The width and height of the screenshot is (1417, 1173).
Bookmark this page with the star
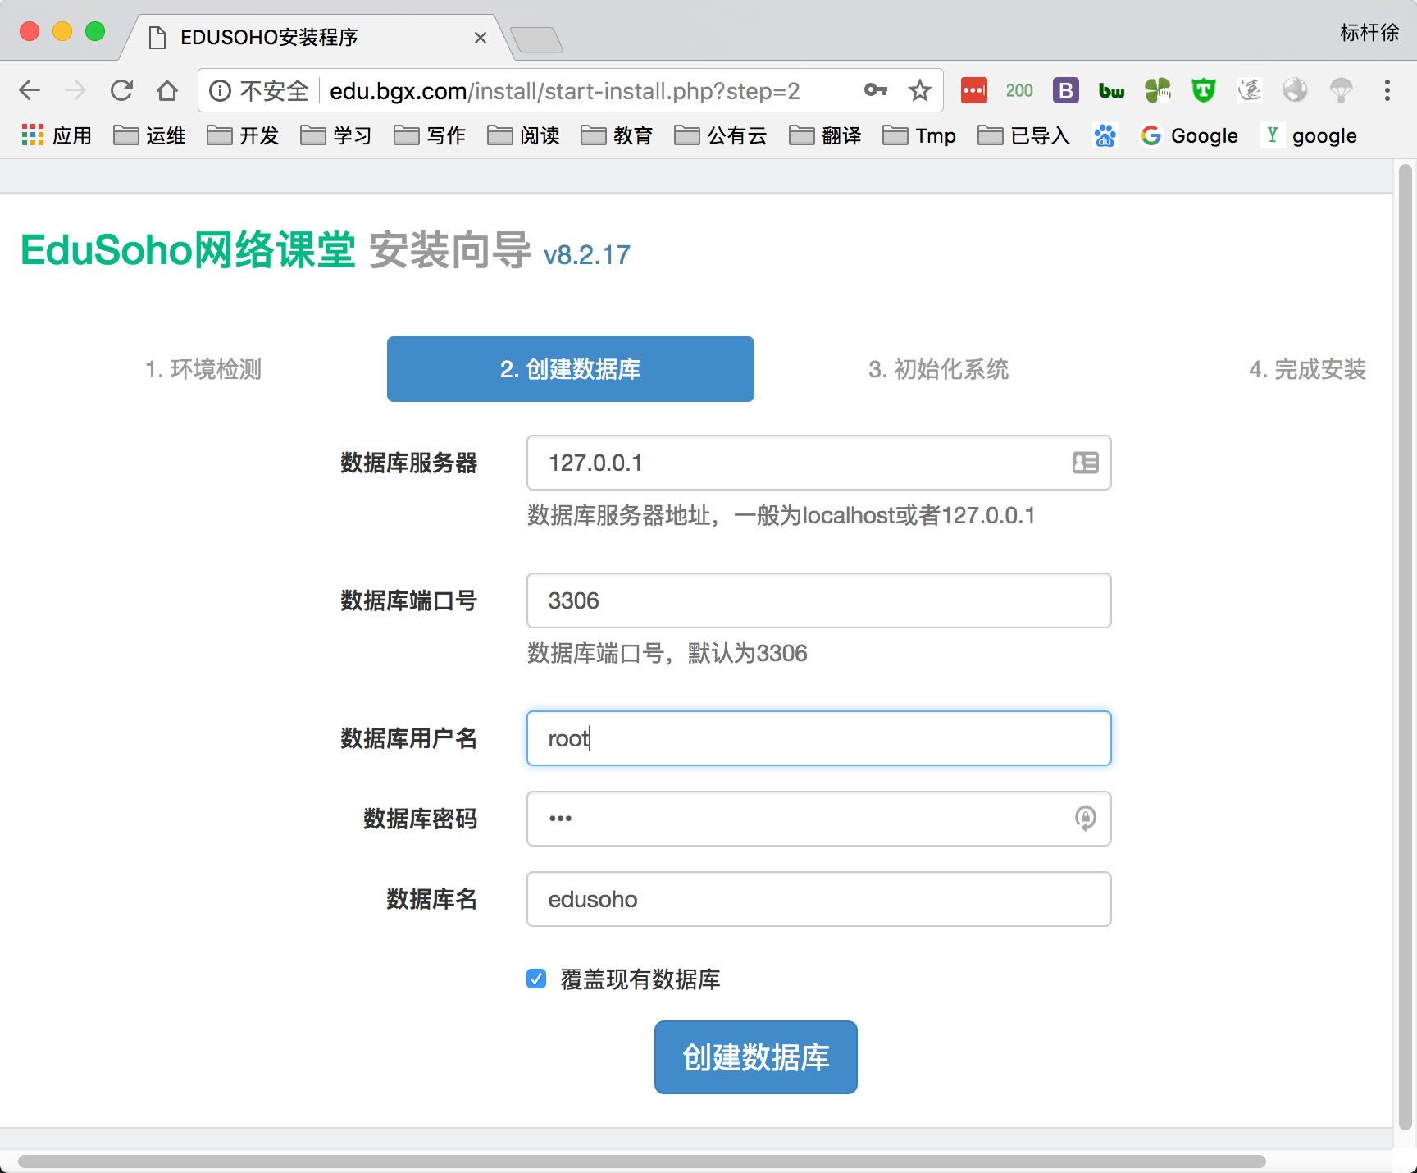click(920, 90)
